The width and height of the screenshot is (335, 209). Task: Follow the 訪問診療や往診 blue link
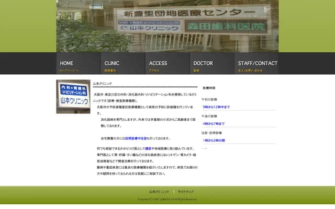(x=136, y=138)
